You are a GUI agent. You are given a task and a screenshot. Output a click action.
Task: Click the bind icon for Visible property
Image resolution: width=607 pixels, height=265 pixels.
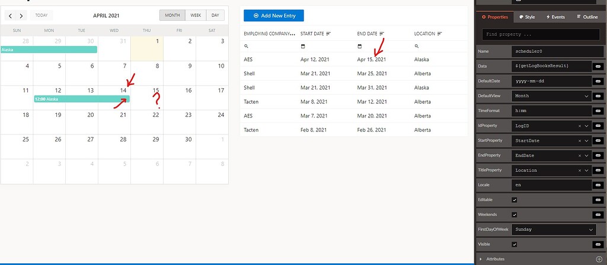(x=598, y=244)
